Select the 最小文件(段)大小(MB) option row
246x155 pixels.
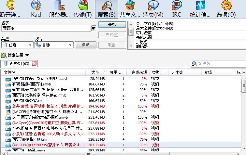point(154,24)
